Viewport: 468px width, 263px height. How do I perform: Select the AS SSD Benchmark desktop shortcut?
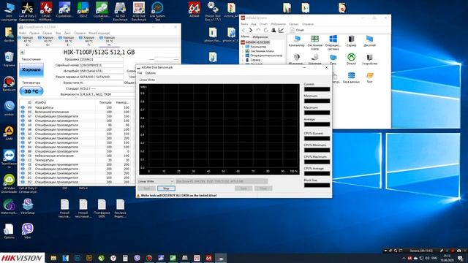[x=120, y=12]
